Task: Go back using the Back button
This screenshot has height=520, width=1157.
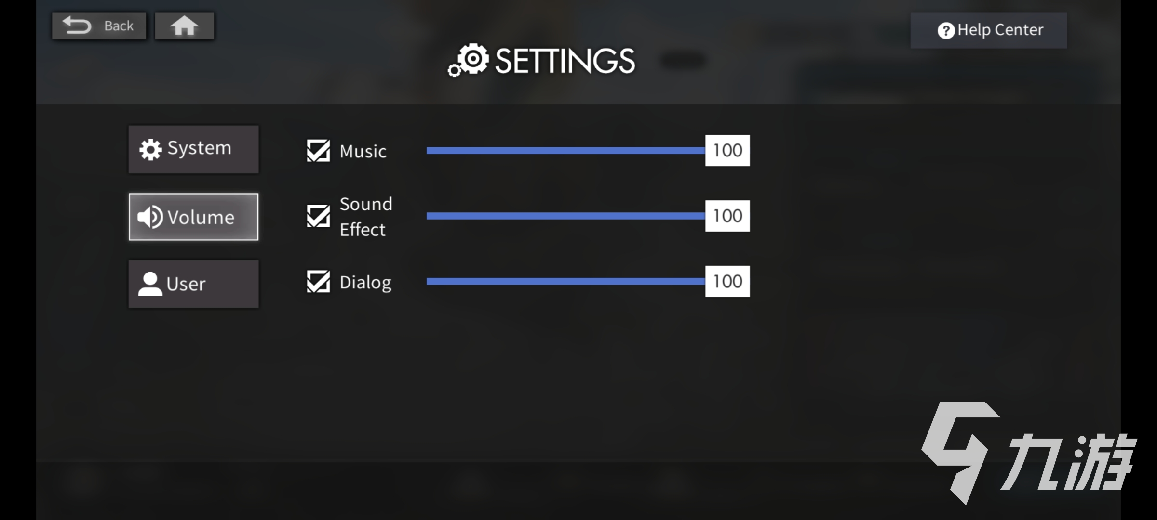Action: point(99,26)
